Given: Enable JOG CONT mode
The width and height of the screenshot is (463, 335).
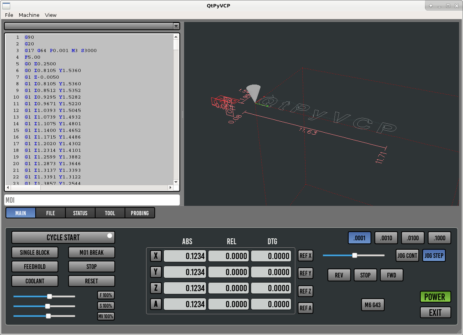Looking at the screenshot, I should [407, 256].
